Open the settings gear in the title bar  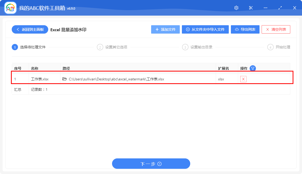click(x=236, y=8)
